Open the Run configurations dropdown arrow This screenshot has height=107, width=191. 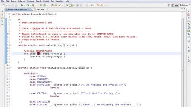[30, 5]
